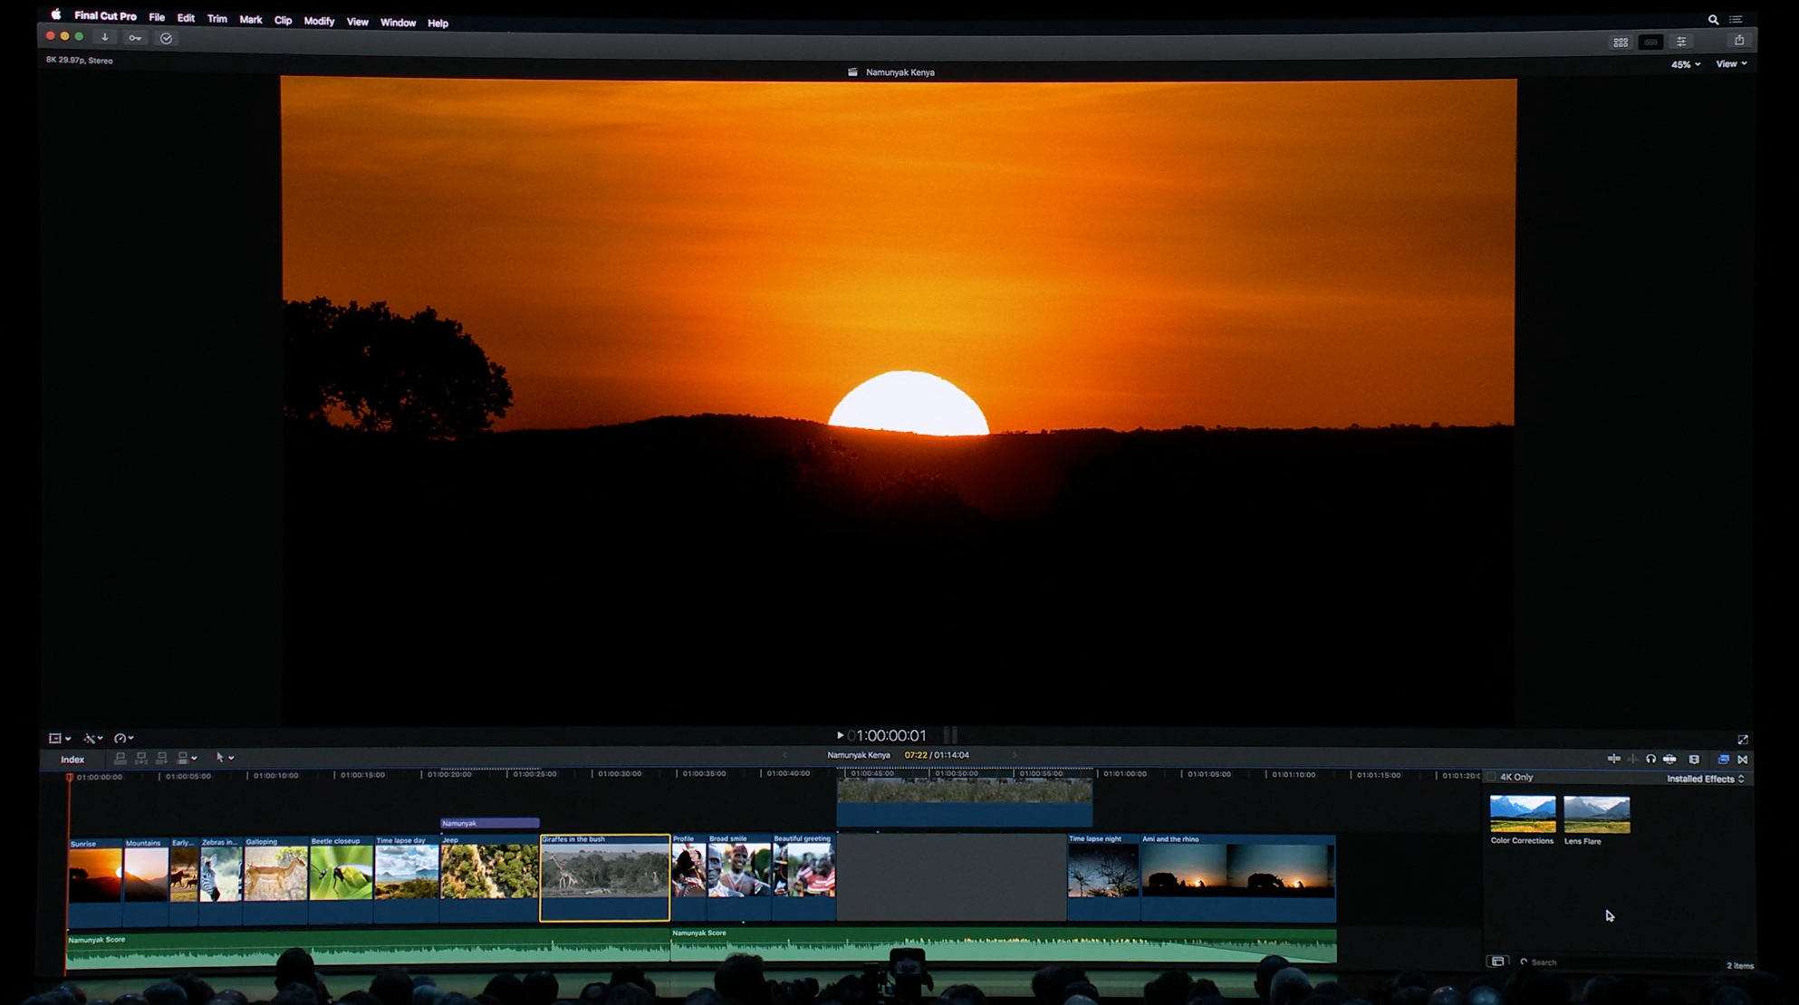Open the 45% viewer zoom dropdown
The height and width of the screenshot is (1005, 1799).
(x=1685, y=64)
